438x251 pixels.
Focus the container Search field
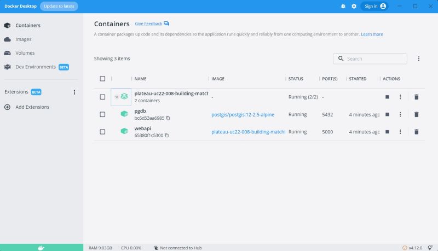click(370, 59)
